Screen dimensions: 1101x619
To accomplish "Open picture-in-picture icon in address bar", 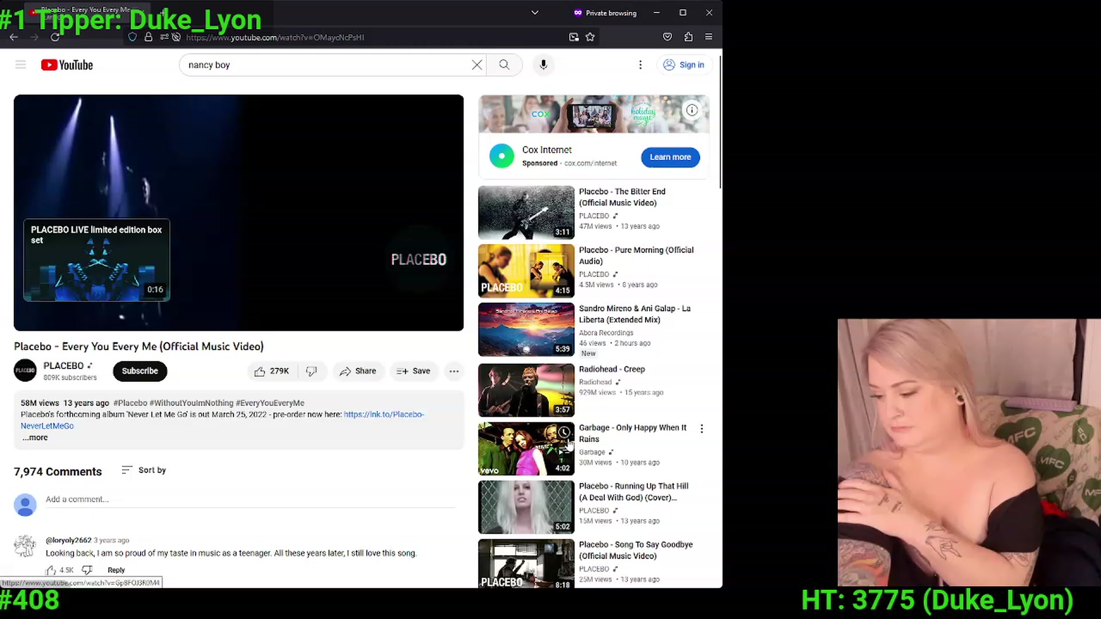I will [x=574, y=37].
